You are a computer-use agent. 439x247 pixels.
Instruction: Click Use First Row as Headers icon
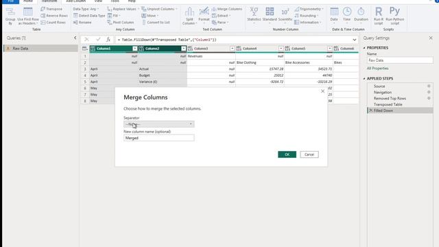tap(28, 16)
